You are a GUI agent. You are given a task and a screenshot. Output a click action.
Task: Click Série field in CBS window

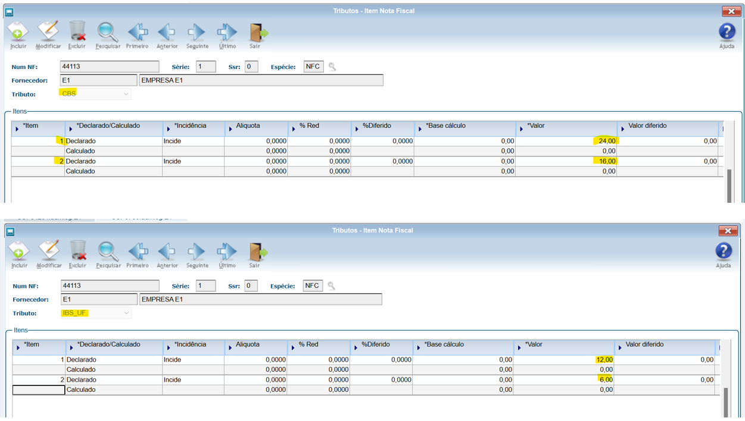coord(206,67)
